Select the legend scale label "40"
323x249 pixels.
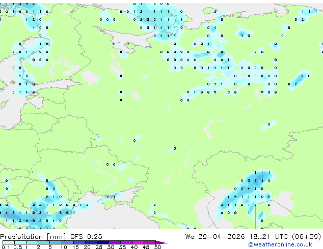click(134, 247)
